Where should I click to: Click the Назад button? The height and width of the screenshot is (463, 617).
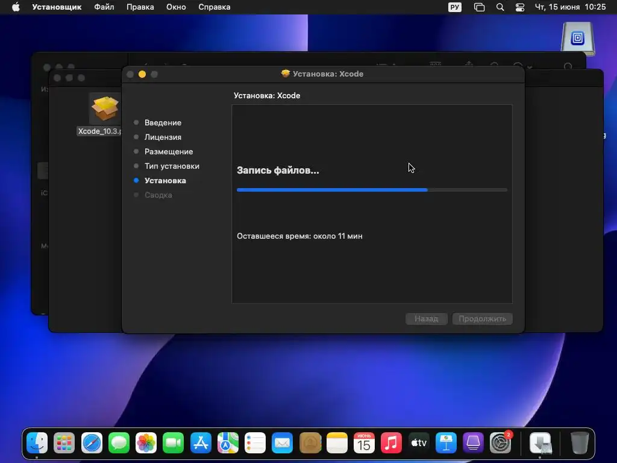(x=427, y=318)
